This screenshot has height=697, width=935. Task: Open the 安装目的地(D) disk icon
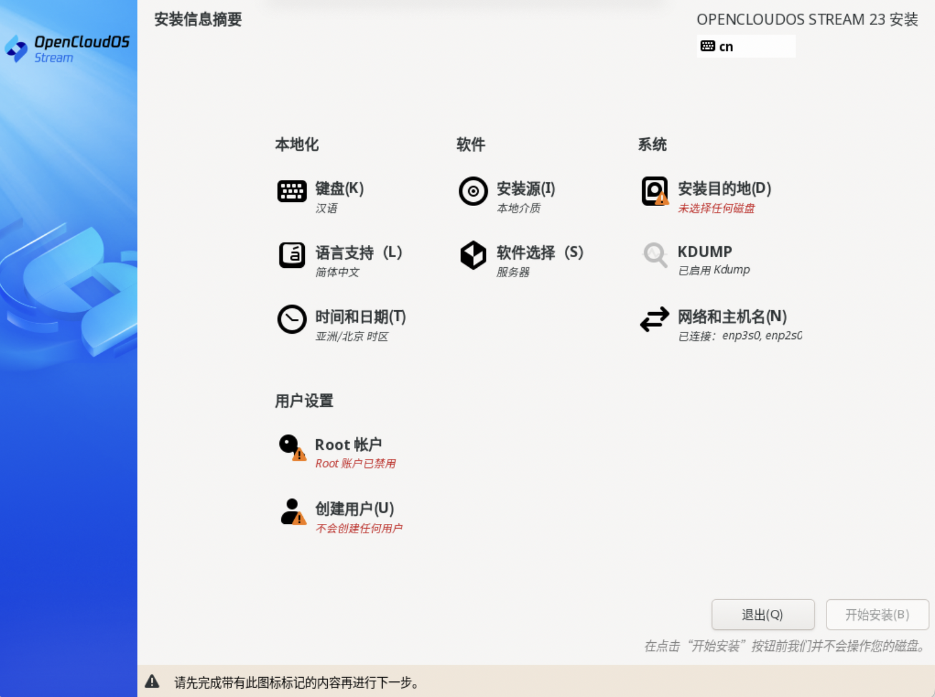coord(654,191)
